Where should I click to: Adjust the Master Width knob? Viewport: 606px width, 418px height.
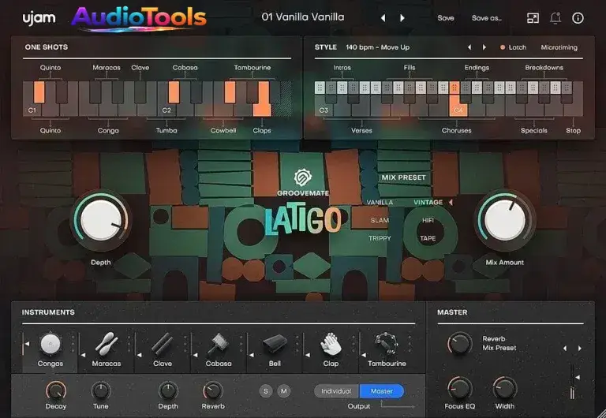[x=505, y=388]
